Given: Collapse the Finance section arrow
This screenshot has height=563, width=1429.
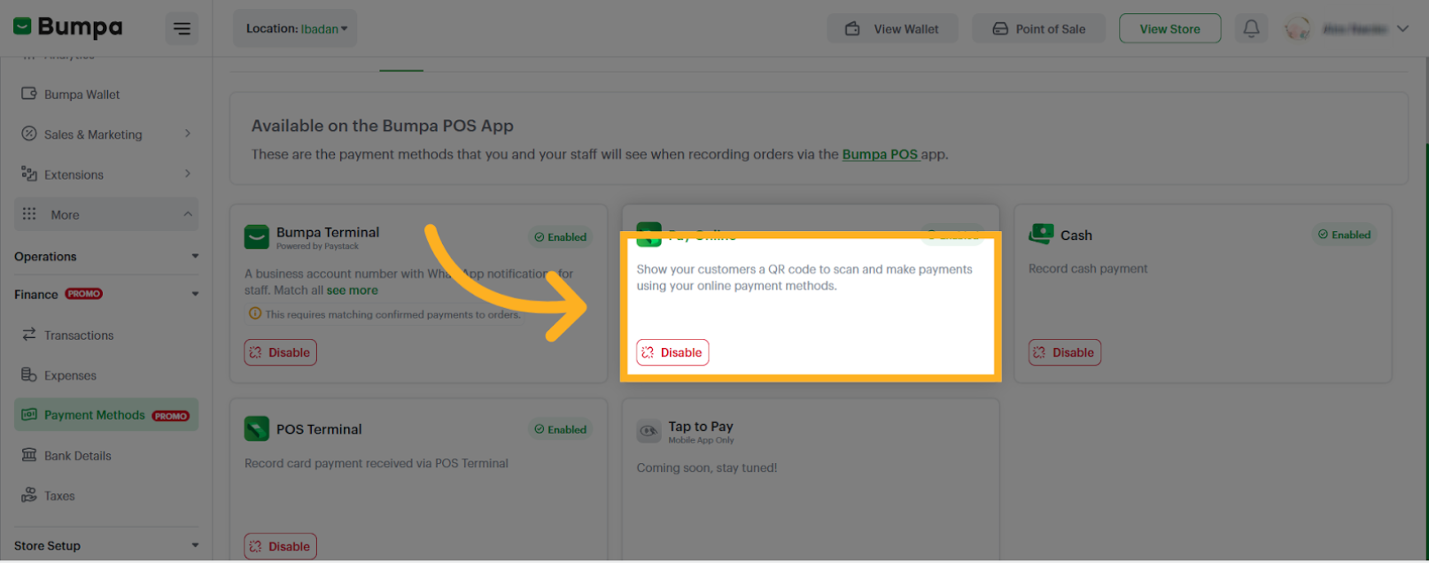Looking at the screenshot, I should [x=195, y=294].
